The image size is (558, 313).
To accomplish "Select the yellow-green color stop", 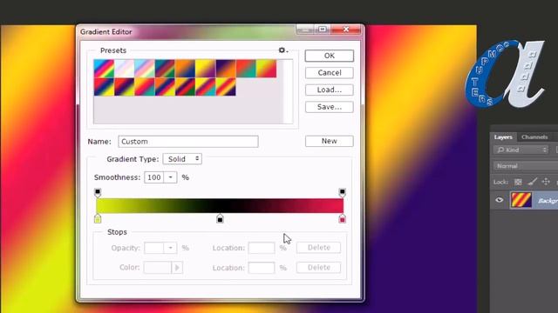I will pos(98,218).
